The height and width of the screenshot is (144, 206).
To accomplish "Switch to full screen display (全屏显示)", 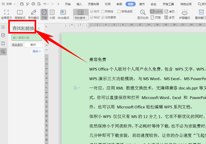I will [x=6, y=15].
